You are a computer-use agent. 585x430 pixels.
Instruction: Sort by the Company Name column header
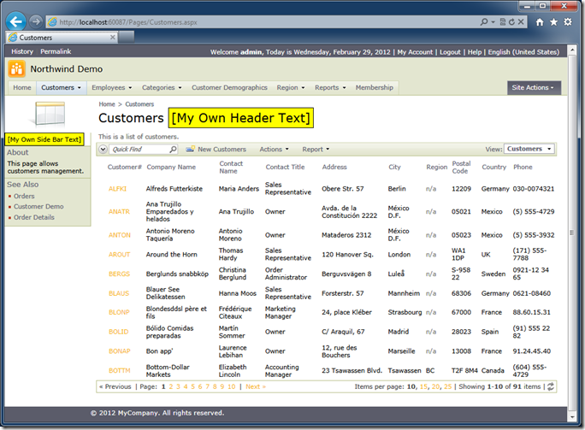[171, 167]
